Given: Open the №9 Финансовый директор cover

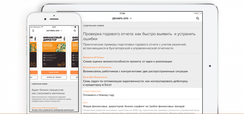Looking at the screenshot, I should tap(54, 52).
